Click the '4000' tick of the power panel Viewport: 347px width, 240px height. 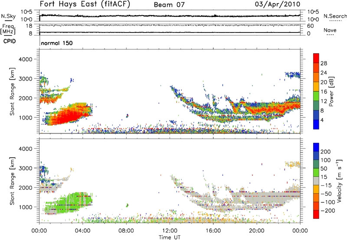[26, 59]
